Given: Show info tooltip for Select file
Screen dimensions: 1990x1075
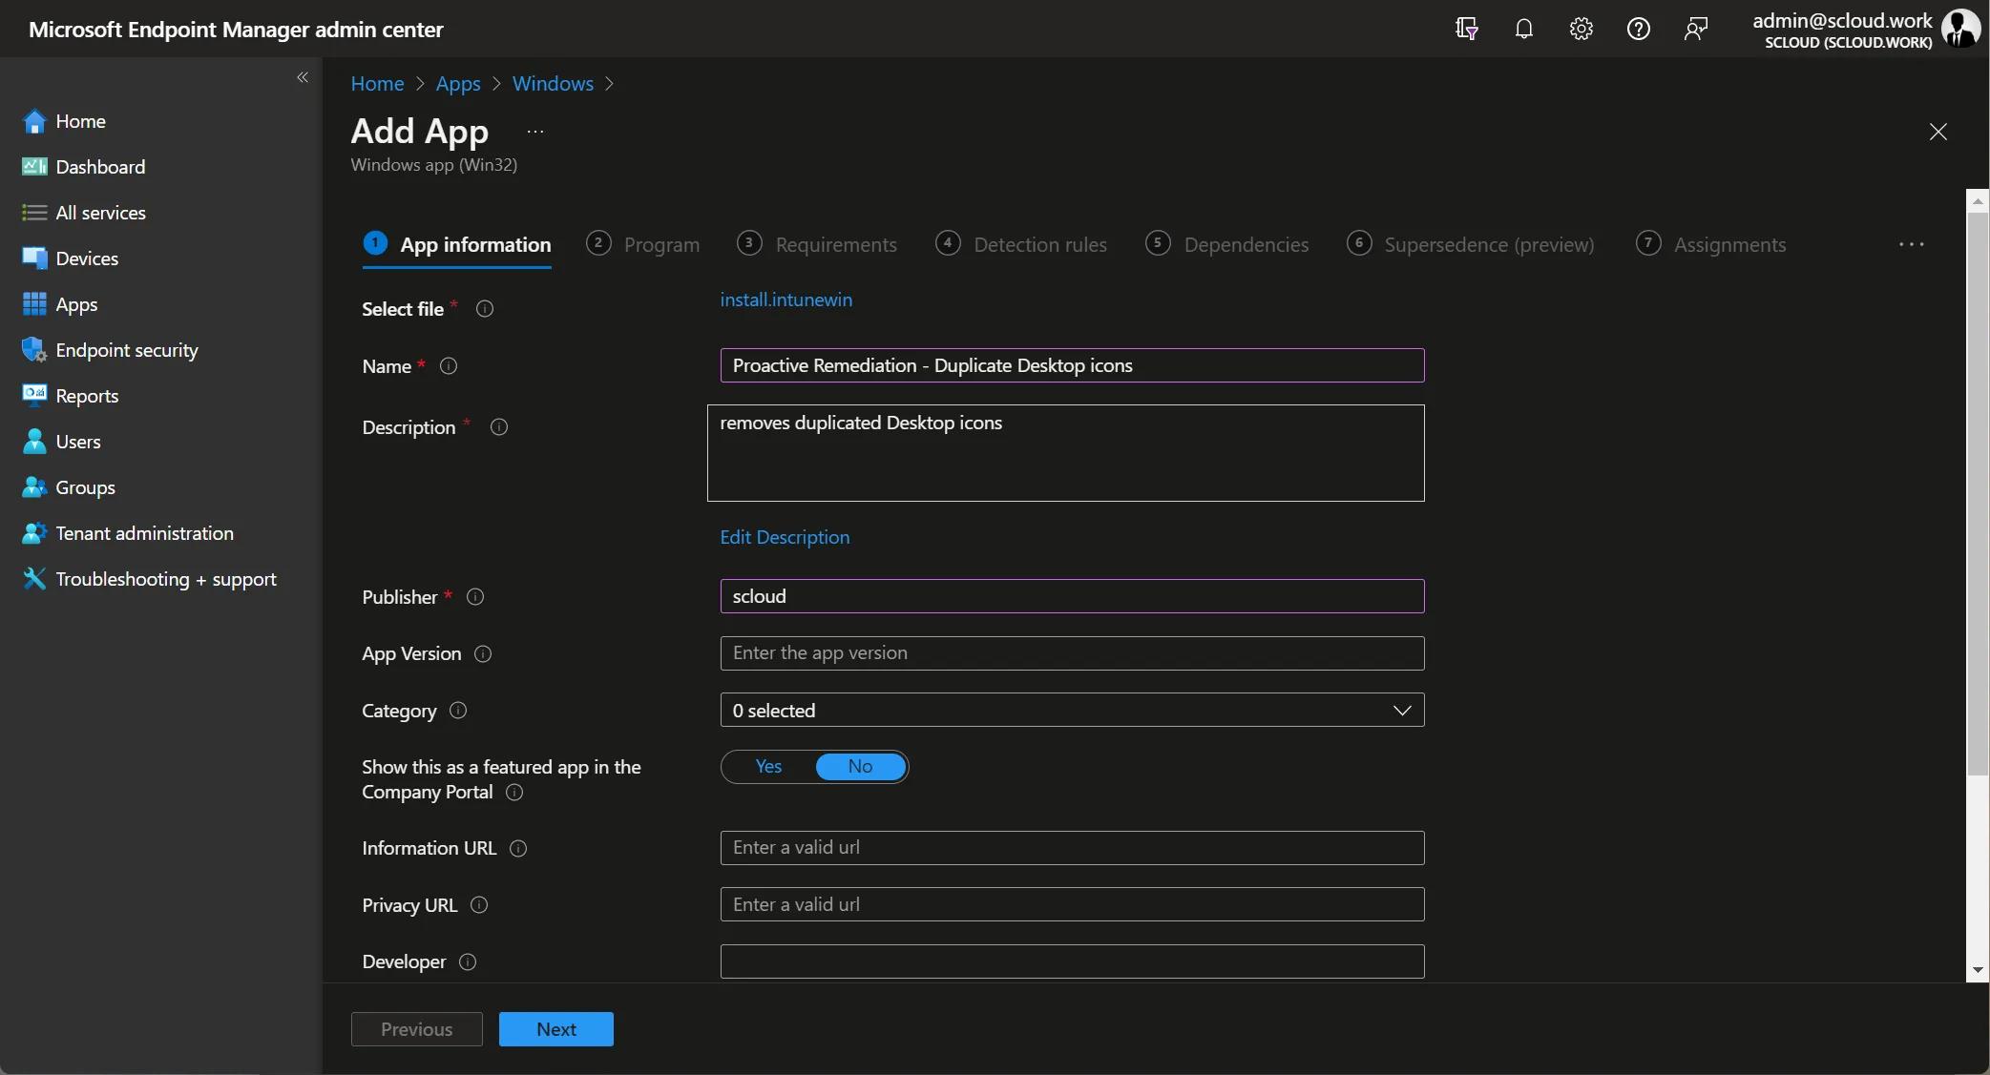Looking at the screenshot, I should [485, 309].
